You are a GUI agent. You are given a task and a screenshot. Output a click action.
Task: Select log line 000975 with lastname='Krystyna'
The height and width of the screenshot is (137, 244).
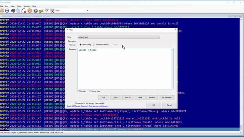[x=120, y=111]
